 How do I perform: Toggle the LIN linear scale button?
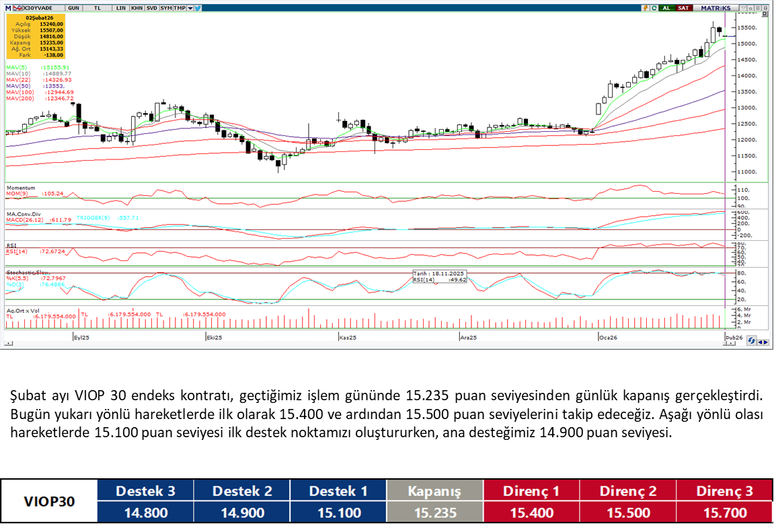tap(120, 8)
